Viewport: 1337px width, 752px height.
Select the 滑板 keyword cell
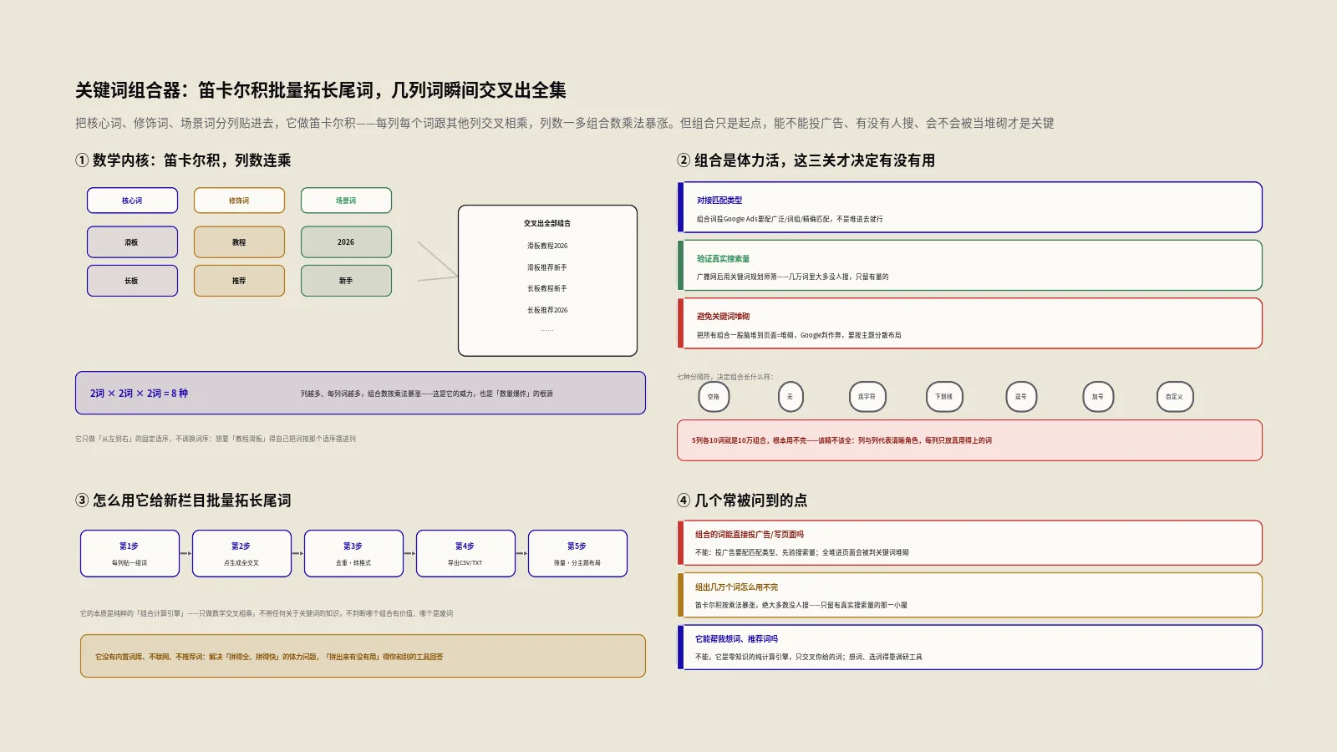[132, 242]
